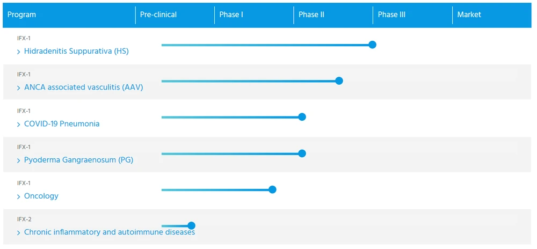Click the Phase III column header
Image resolution: width=537 pixels, height=249 pixels.
(391, 15)
